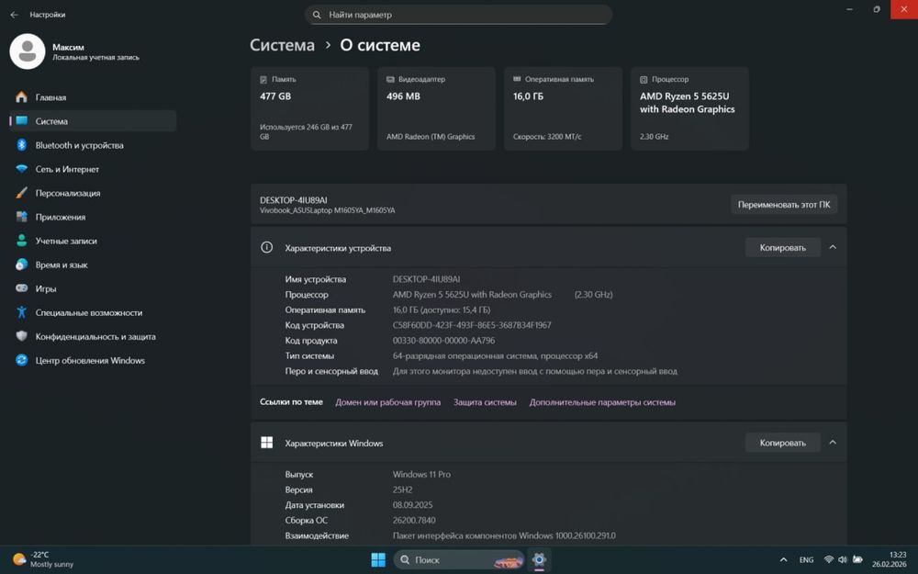
Task: Click the ENG language indicator
Action: pyautogui.click(x=806, y=559)
